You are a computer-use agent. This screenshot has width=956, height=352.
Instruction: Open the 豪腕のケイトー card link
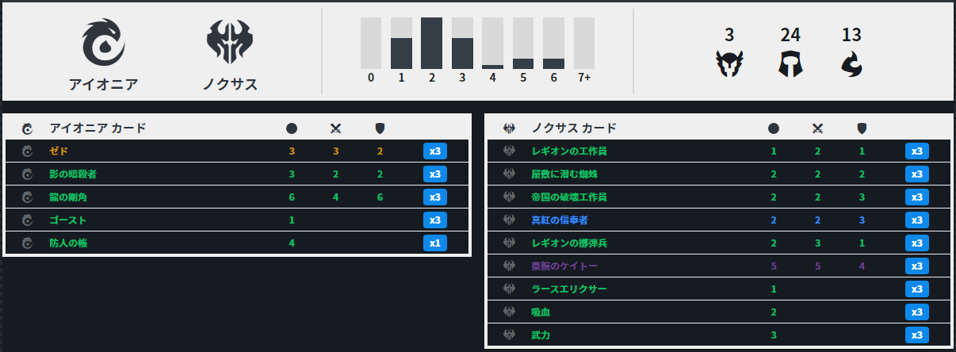pos(562,266)
